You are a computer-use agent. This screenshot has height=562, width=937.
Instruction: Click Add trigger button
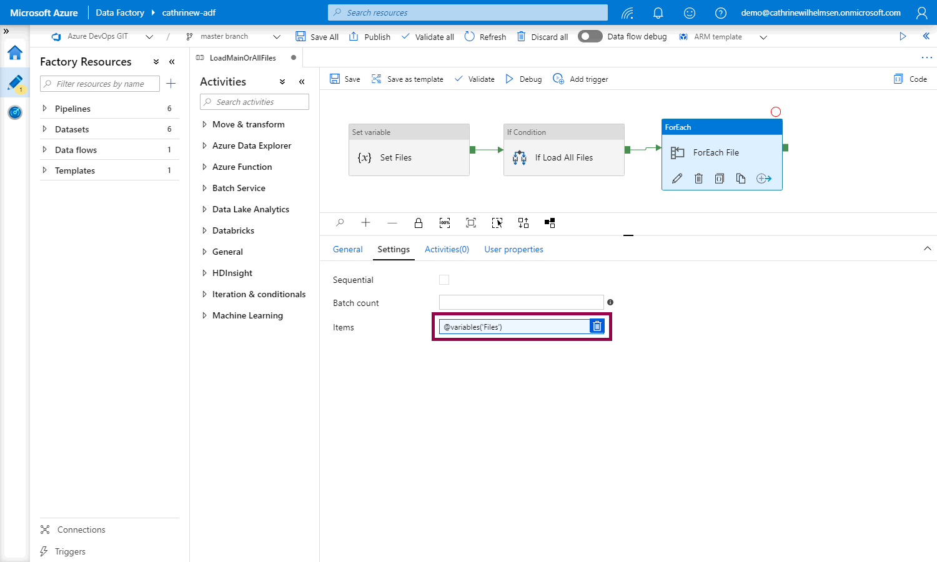580,79
